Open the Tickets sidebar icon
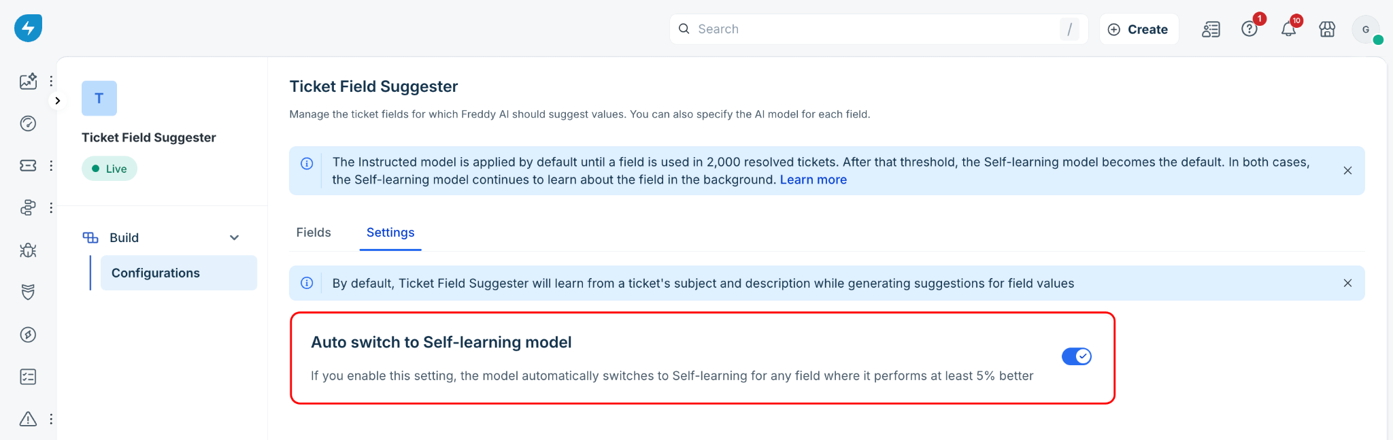This screenshot has height=440, width=1393. pos(28,165)
